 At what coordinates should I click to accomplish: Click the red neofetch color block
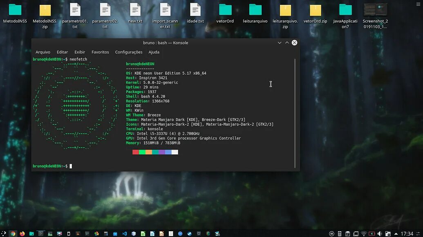click(136, 152)
